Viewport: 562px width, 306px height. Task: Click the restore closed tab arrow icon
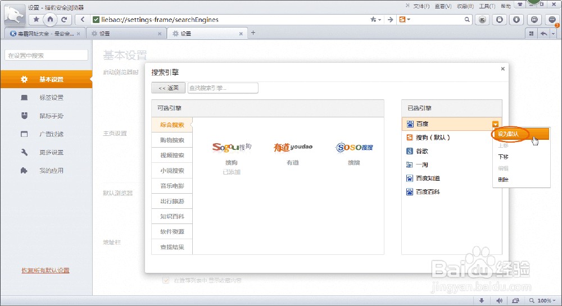[x=544, y=34]
